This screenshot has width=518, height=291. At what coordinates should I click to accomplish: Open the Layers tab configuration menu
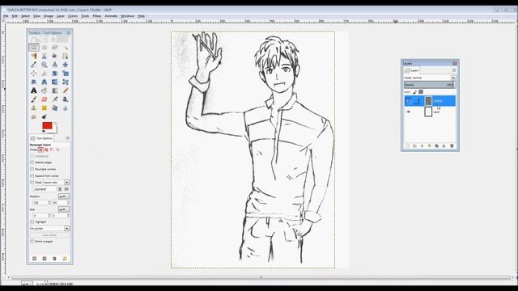point(453,70)
